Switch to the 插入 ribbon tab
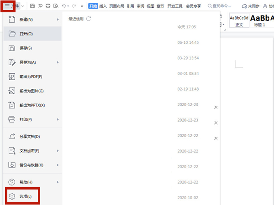This screenshot has width=274, height=205. click(103, 6)
